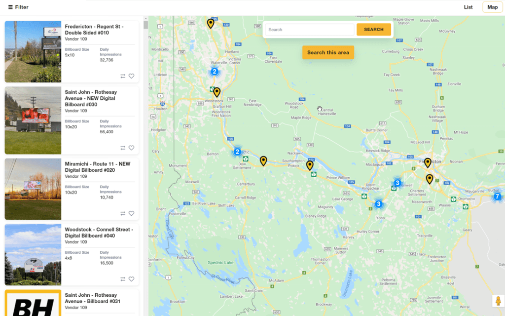Open the Filter menu

pos(18,7)
